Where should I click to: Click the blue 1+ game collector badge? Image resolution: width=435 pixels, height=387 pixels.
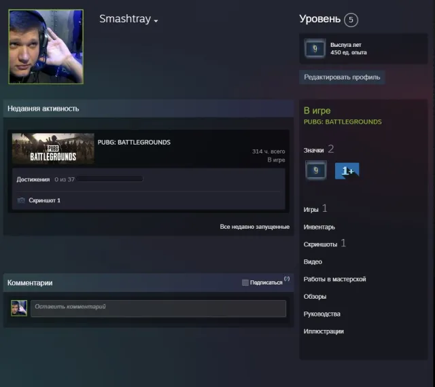(x=347, y=171)
